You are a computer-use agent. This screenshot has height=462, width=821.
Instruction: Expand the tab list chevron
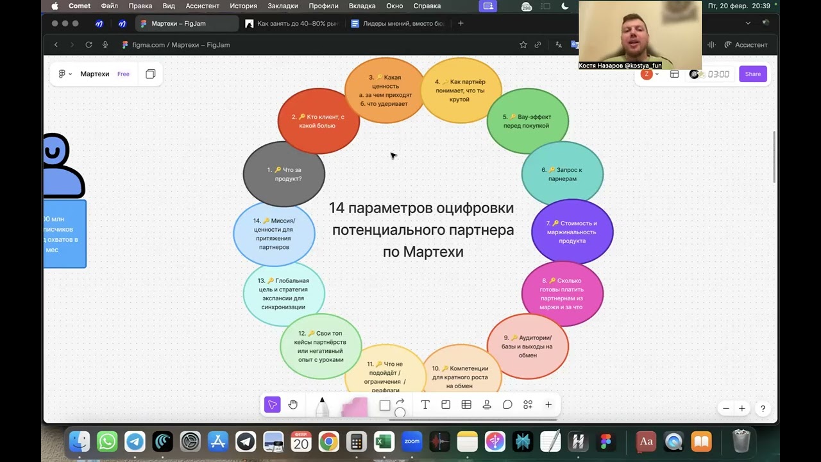pyautogui.click(x=748, y=23)
